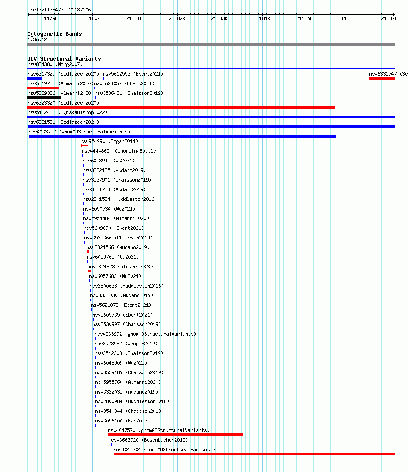This screenshot has height=472, width=408.
Task: Open variant nsv5612553 (Ebert2021)
Action: (x=133, y=74)
